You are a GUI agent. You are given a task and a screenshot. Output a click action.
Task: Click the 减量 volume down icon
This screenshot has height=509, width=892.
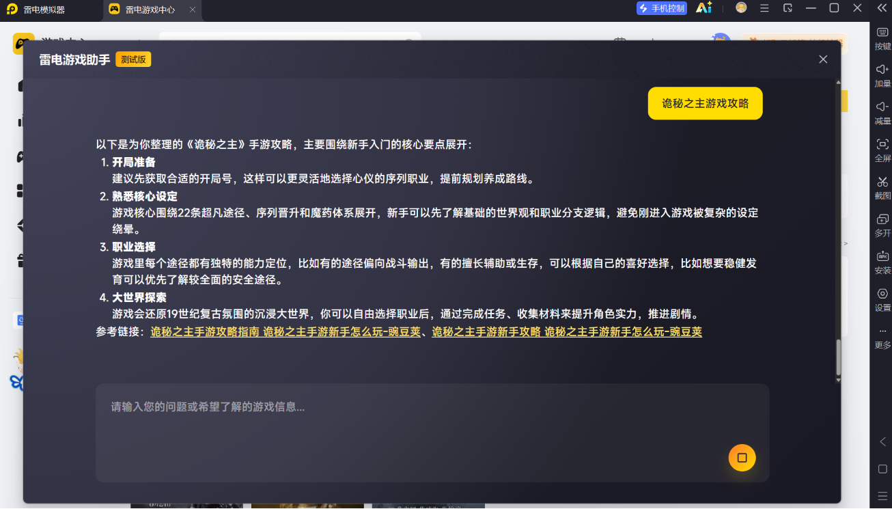(x=882, y=112)
